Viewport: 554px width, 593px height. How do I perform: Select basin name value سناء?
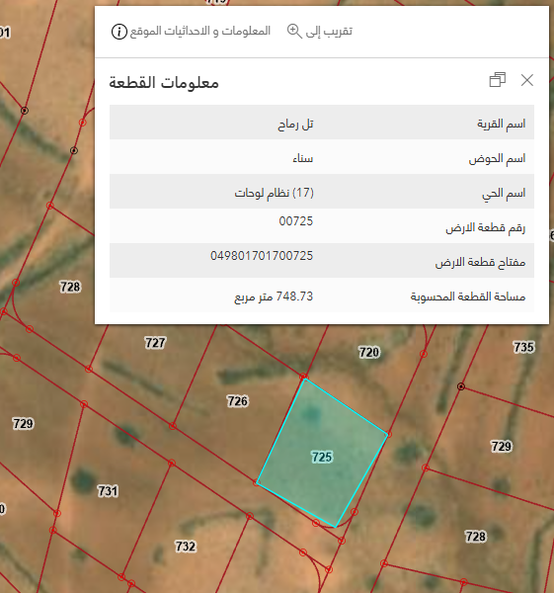coord(303,158)
